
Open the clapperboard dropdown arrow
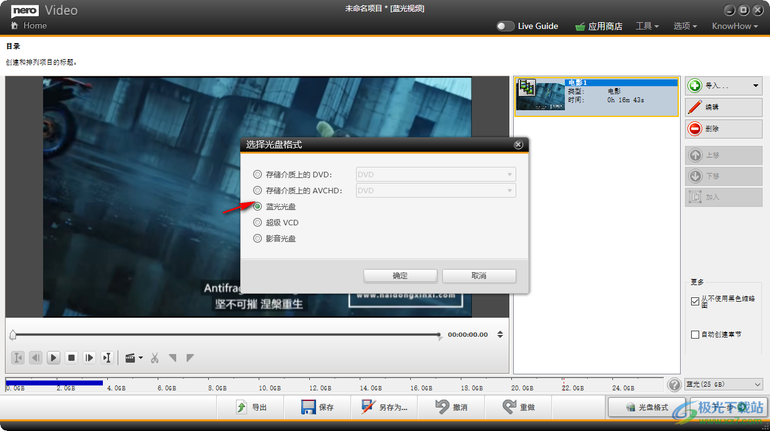click(x=141, y=358)
